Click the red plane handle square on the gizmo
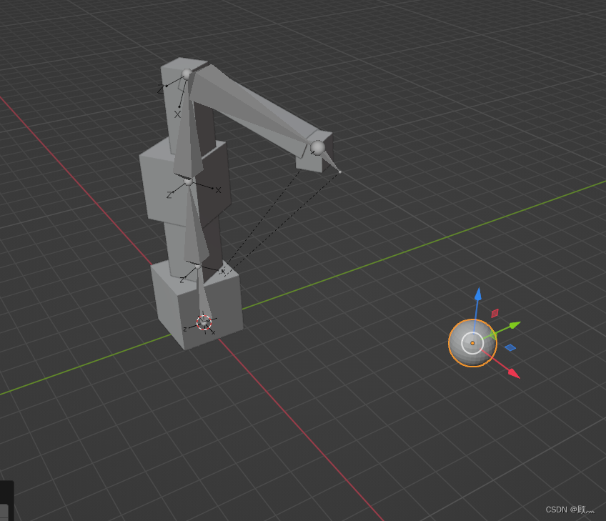606x521 pixels. pyautogui.click(x=495, y=313)
